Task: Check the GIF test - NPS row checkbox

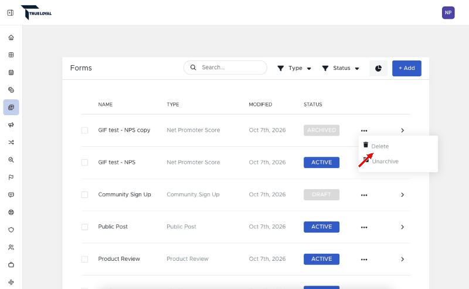Action: pos(84,163)
